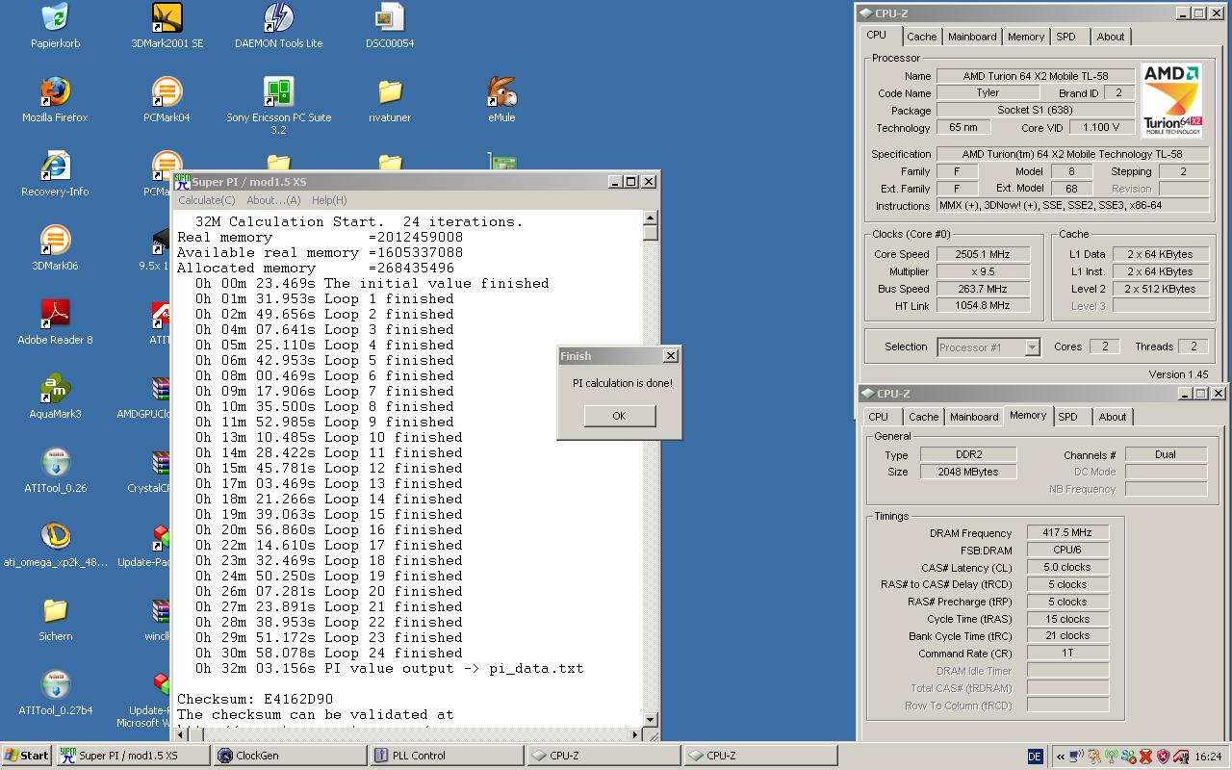Screen dimensions: 1232x770
Task: Switch to ClockGen taskbar button
Action: pyautogui.click(x=290, y=756)
